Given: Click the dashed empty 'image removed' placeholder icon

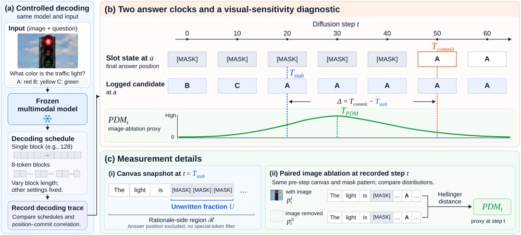Looking at the screenshot, I should [x=277, y=216].
